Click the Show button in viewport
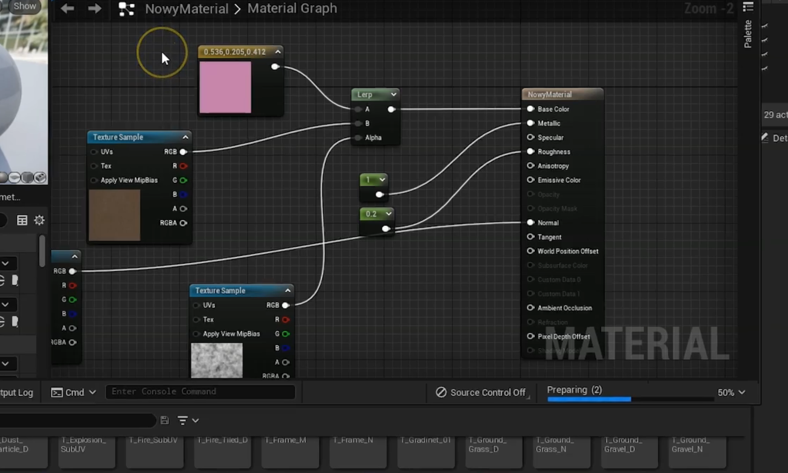Screen dimensions: 788x473 pyautogui.click(x=24, y=6)
